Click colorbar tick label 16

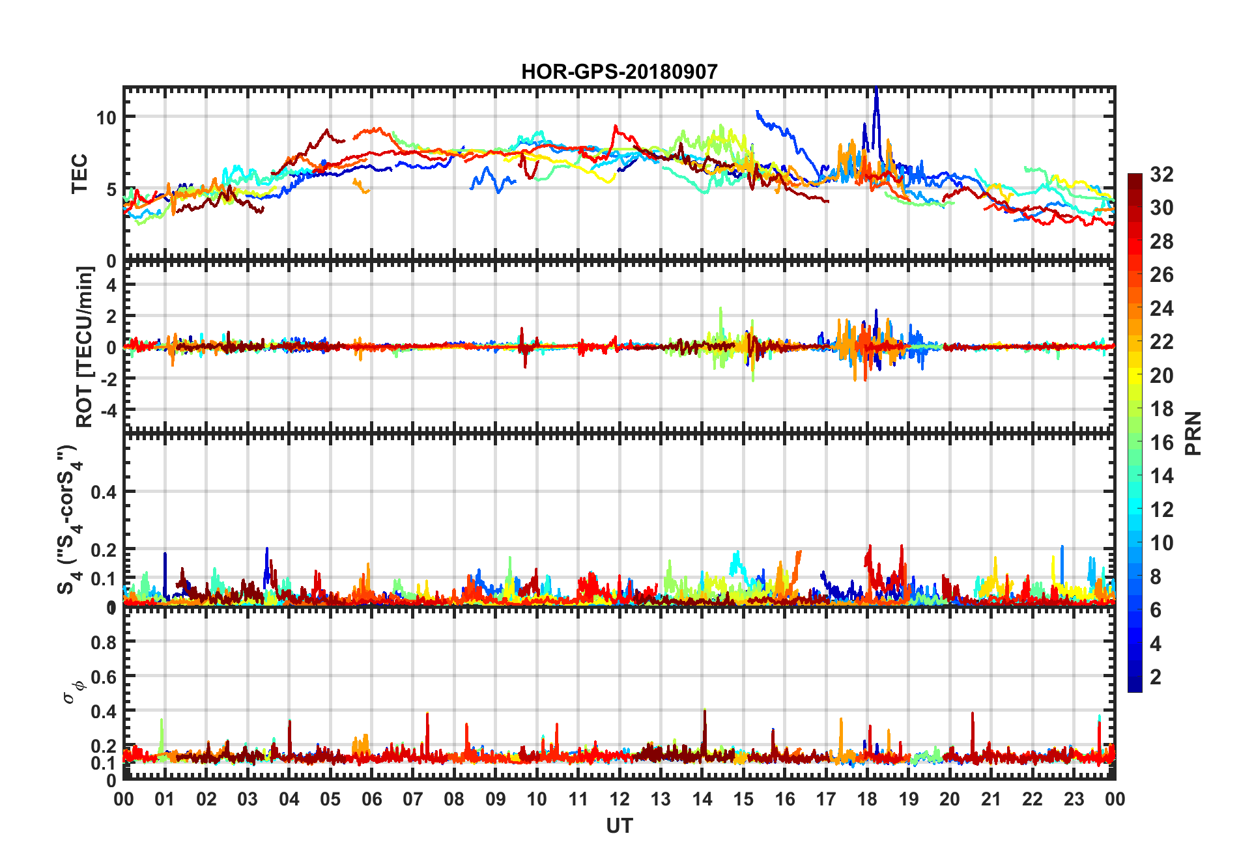[x=1161, y=443]
